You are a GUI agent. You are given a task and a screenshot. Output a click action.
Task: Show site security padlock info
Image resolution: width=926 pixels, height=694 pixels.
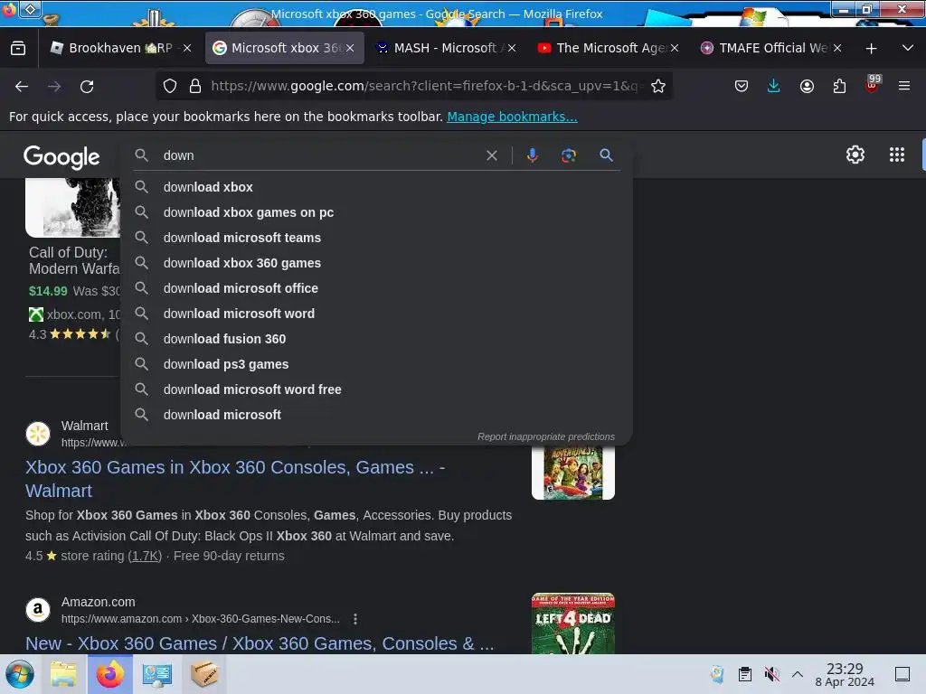pyautogui.click(x=195, y=86)
